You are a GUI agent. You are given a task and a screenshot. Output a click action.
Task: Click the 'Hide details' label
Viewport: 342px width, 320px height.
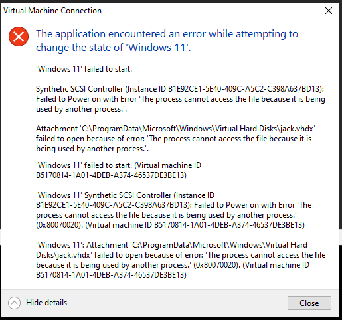click(46, 303)
